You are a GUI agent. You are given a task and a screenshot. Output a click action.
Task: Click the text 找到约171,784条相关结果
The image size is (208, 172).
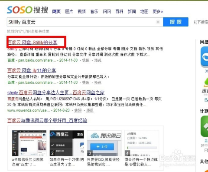[x=28, y=31]
